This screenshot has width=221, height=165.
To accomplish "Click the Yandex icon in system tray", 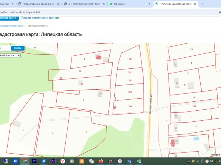I will click(x=207, y=161).
